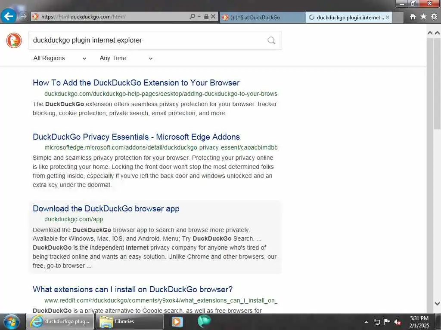Open a new blank tab
The width and height of the screenshot is (441, 330).
click(398, 17)
